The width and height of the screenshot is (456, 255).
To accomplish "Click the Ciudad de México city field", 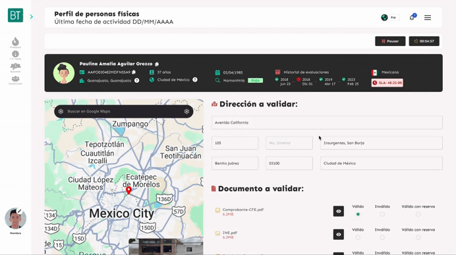I will 382,164.
